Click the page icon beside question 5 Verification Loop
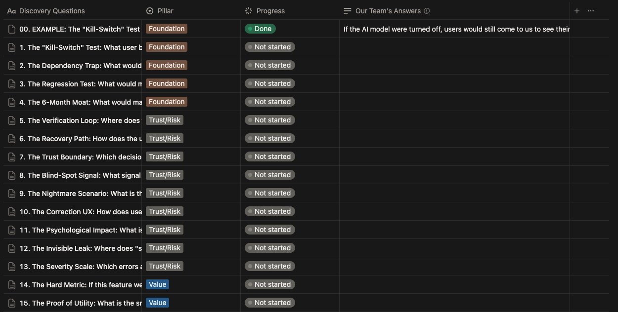 click(x=11, y=120)
